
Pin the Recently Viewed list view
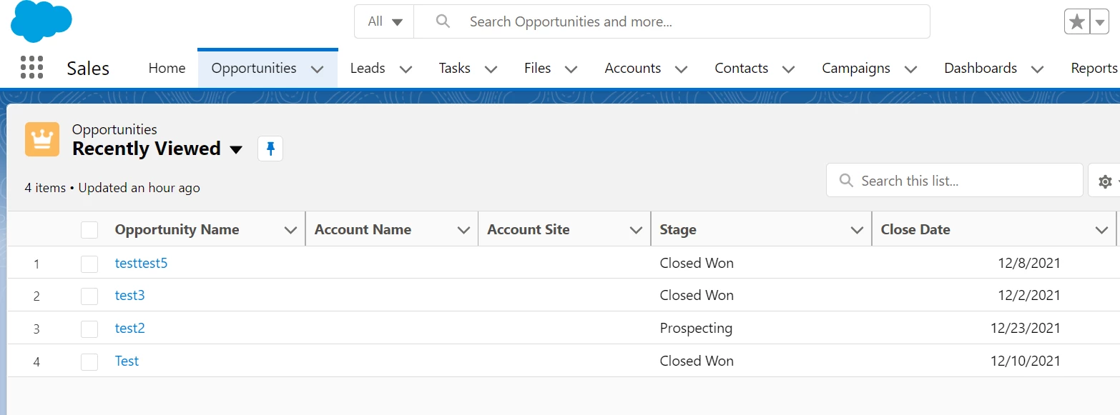pos(270,149)
